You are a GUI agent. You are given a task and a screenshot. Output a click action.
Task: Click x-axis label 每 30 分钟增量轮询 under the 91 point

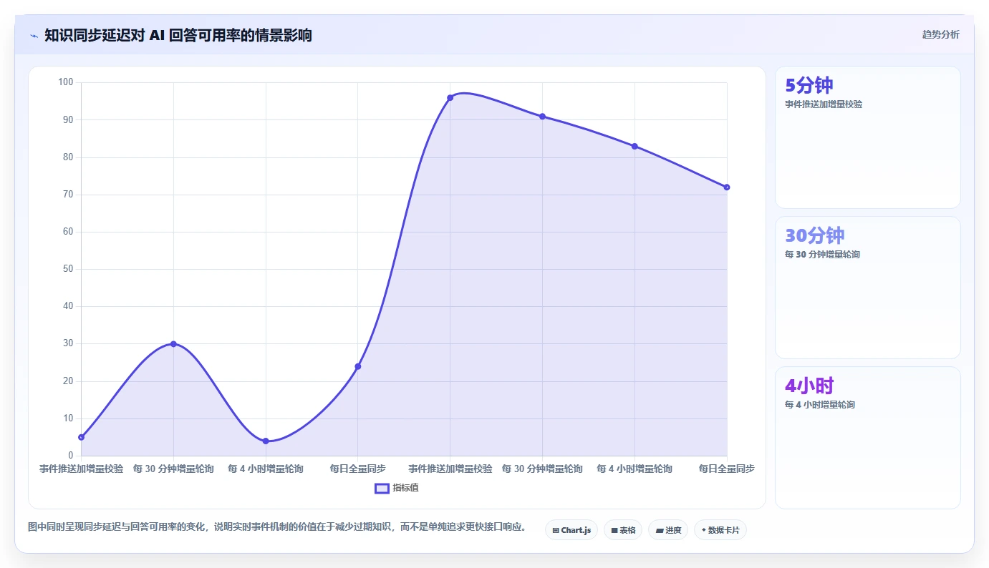[542, 469]
